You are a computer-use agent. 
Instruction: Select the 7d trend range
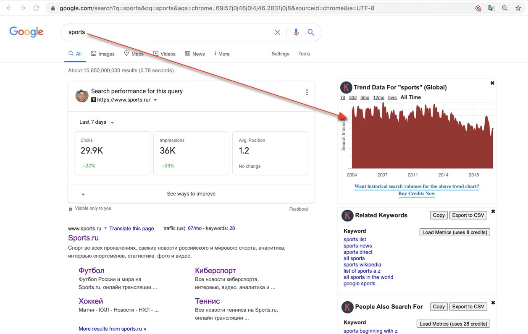pyautogui.click(x=343, y=97)
